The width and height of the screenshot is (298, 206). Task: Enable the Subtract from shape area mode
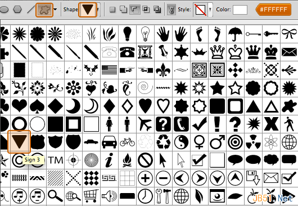coord(135,10)
